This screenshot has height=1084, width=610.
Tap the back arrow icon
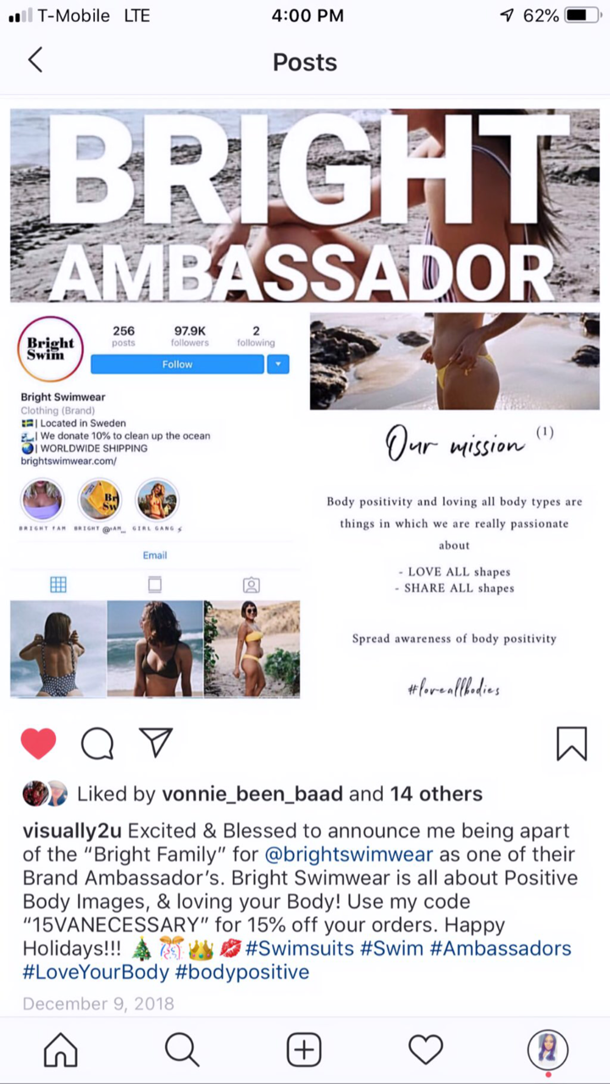pos(35,60)
